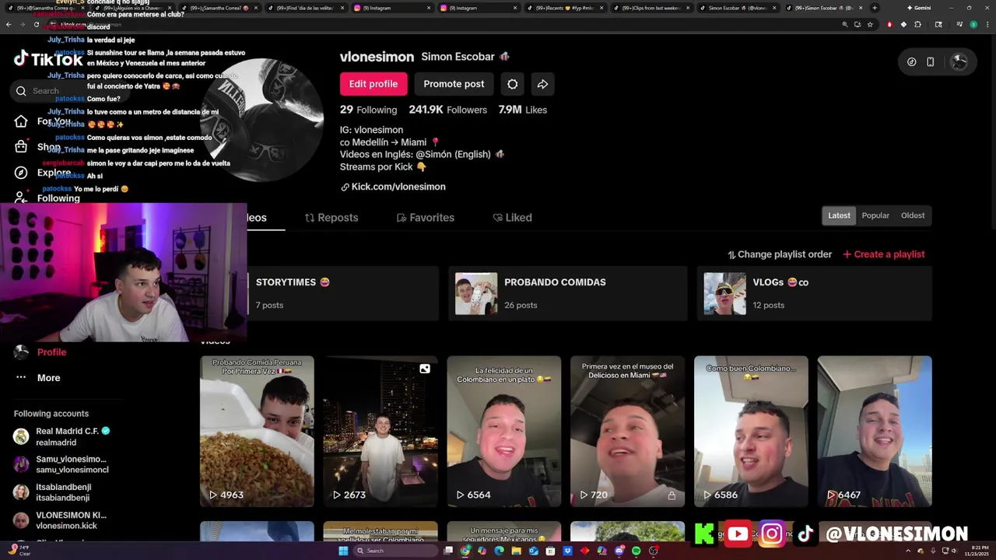Click the coin icon in TikTok header
Image resolution: width=996 pixels, height=560 pixels.
(911, 61)
